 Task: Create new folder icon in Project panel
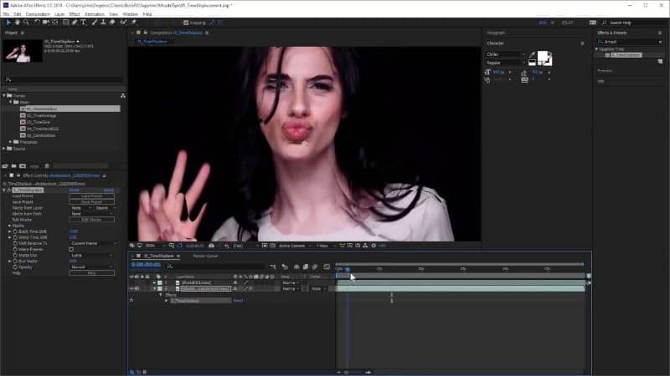click(13, 165)
